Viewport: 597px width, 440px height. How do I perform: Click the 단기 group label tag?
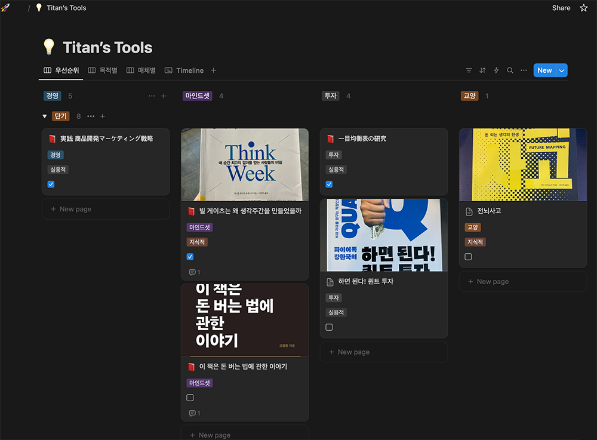60,116
